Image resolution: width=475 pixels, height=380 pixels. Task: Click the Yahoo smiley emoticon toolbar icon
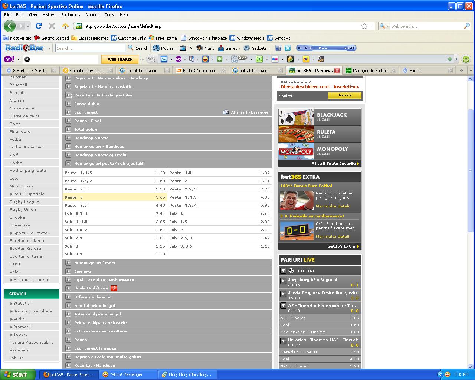pyautogui.click(x=205, y=59)
